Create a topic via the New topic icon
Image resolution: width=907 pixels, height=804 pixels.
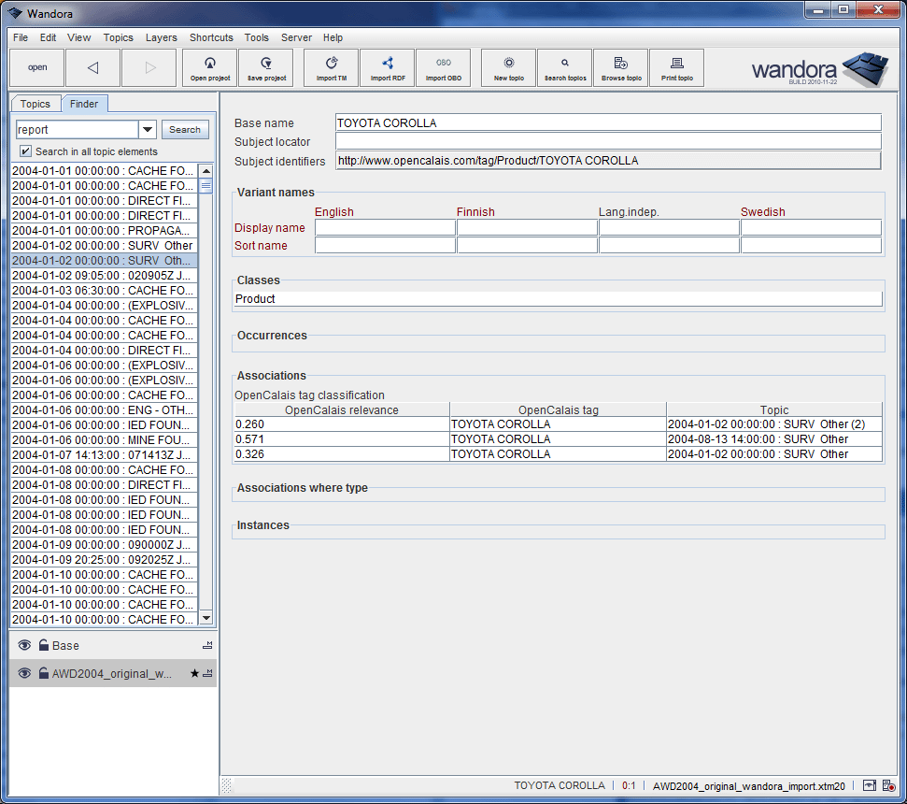click(x=508, y=66)
